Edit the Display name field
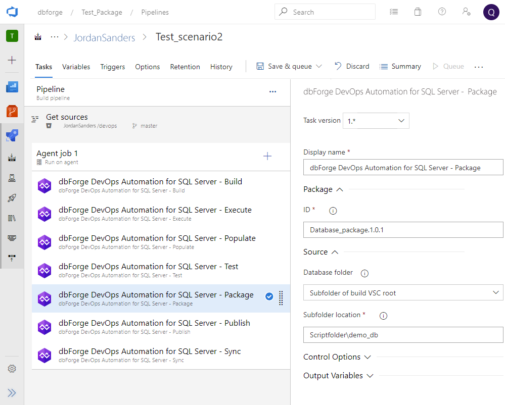505x405 pixels. point(403,167)
